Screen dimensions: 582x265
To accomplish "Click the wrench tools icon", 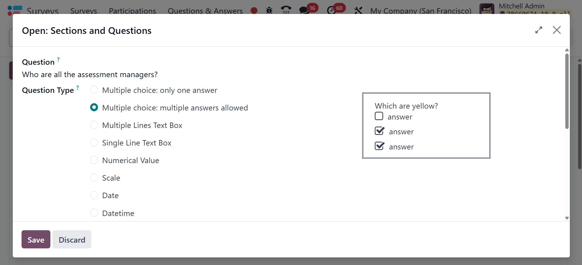I will 358,11.
